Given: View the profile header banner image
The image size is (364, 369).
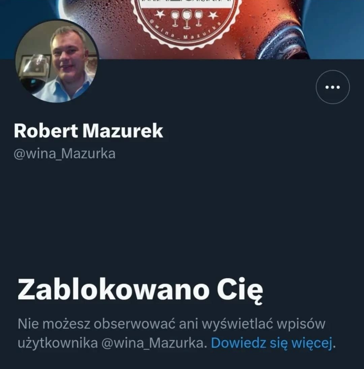Looking at the screenshot, I should tap(182, 29).
